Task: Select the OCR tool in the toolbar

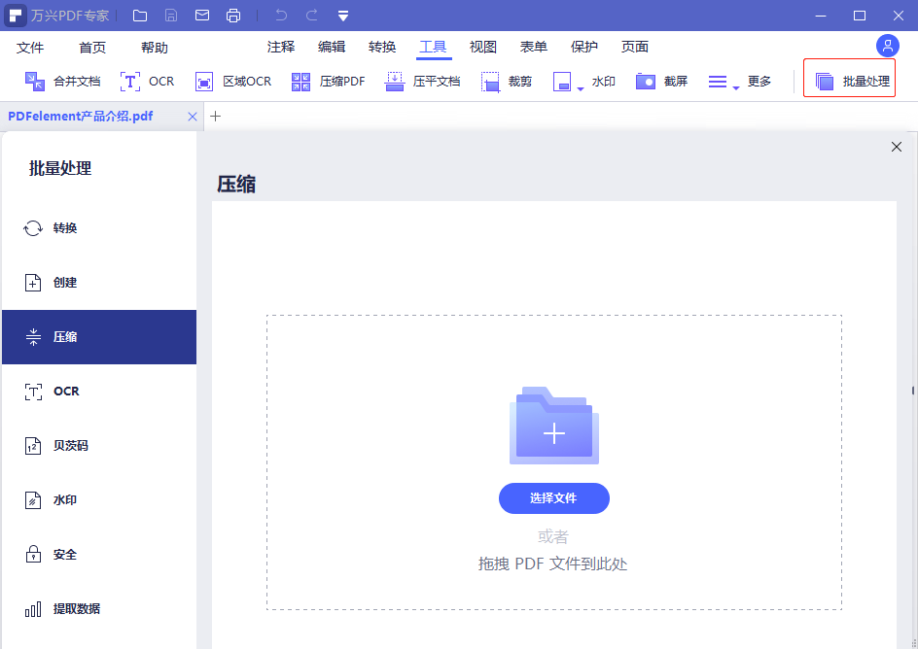Action: pyautogui.click(x=147, y=81)
